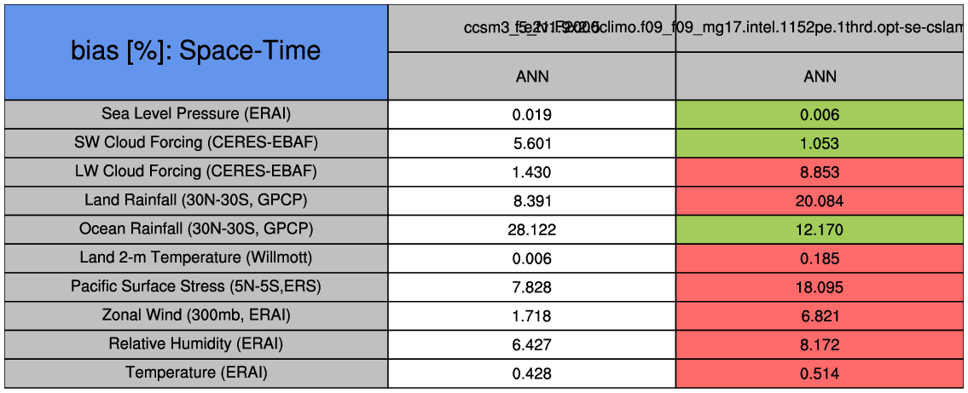Viewport: 968px width, 393px height.
Task: Click the Zonal Wind (300mb, ERAI) row label
Action: tap(196, 315)
